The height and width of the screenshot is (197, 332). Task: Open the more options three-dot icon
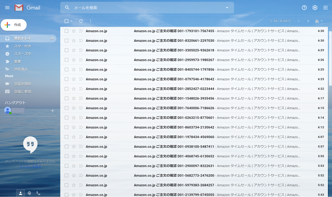(90, 21)
